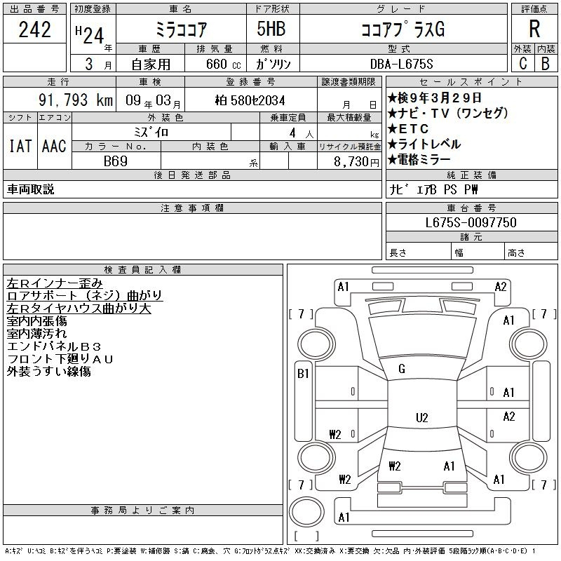Screen dimensions: 561x561
Task: Select grade ココアプラスG
Action: [403, 29]
